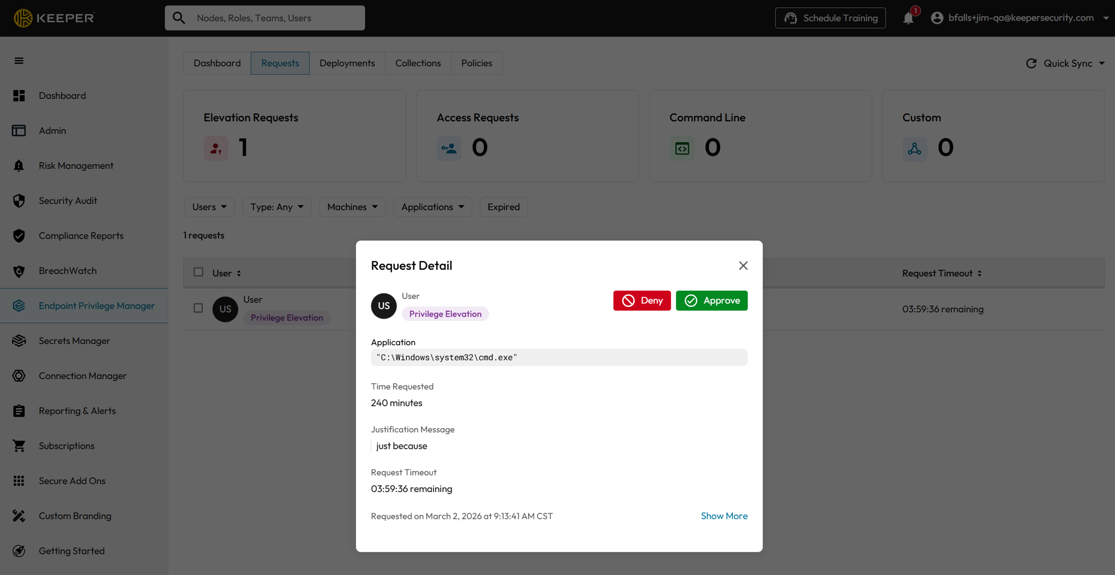Click the Secure Add Ons grid icon
Viewport: 1115px width, 575px height.
pos(19,481)
